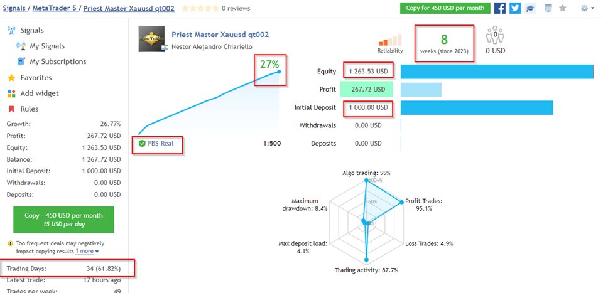
Task: Click the red Rules bookmark icon
Action: coord(11,109)
